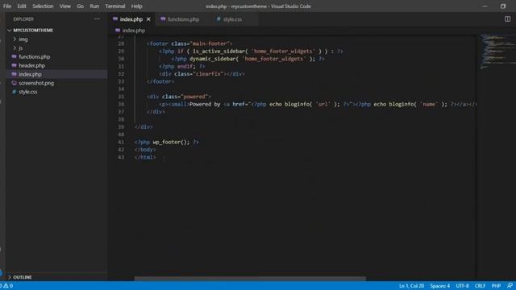Viewport: 516px width, 290px height.
Task: Restore down the VS Code window
Action: tap(503, 6)
